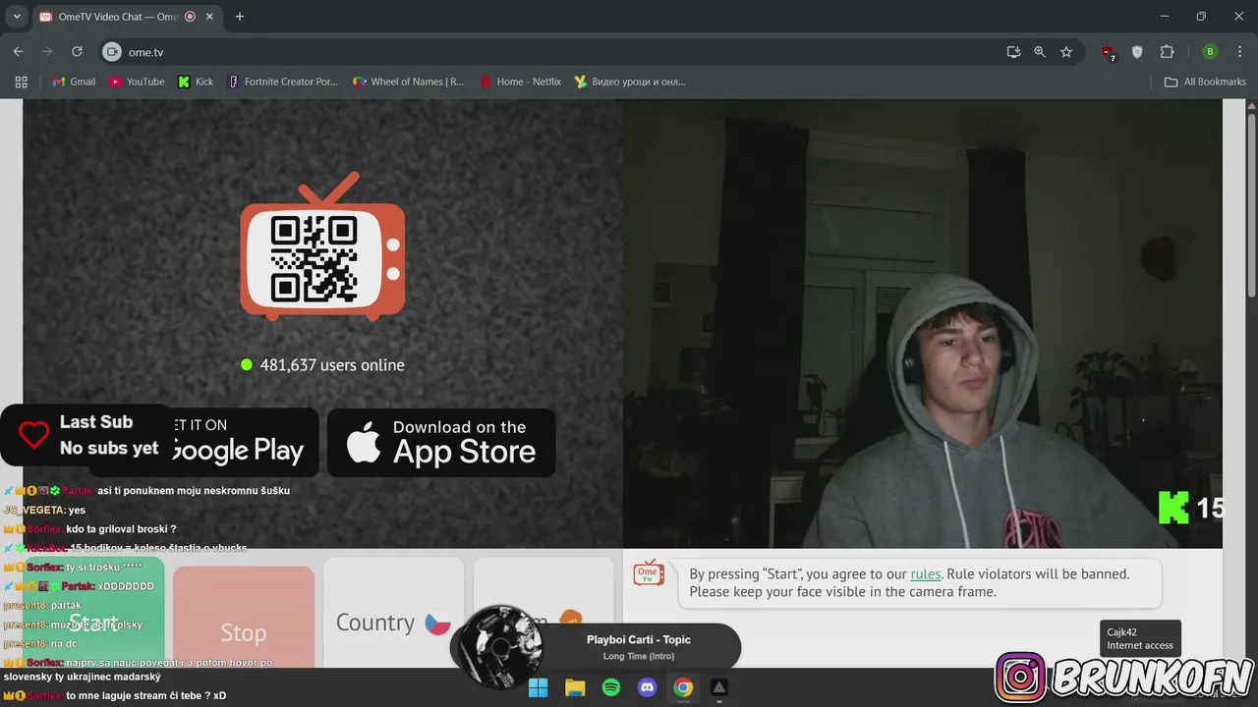
Task: Open the green B profile avatar
Action: 1211,52
